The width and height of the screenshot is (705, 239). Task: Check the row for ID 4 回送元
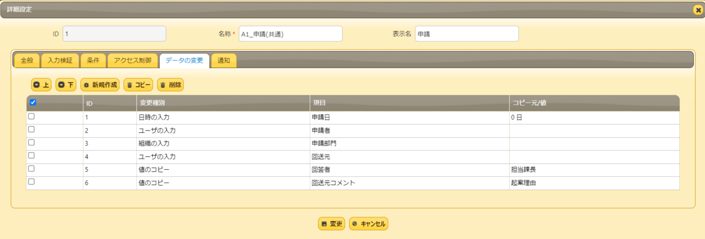(x=32, y=156)
